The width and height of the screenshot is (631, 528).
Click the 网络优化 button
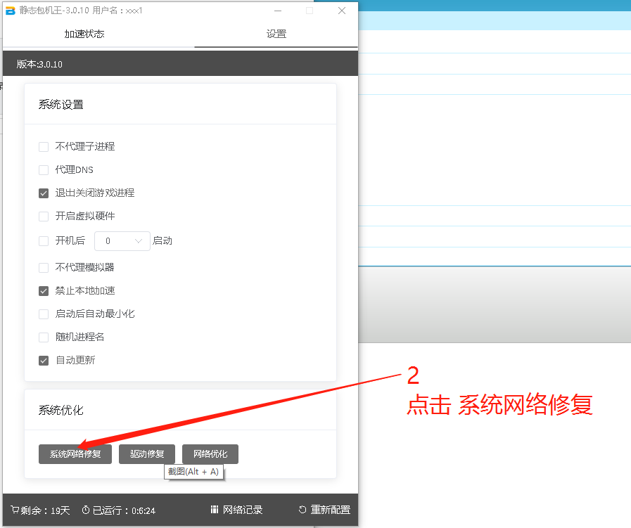[210, 454]
